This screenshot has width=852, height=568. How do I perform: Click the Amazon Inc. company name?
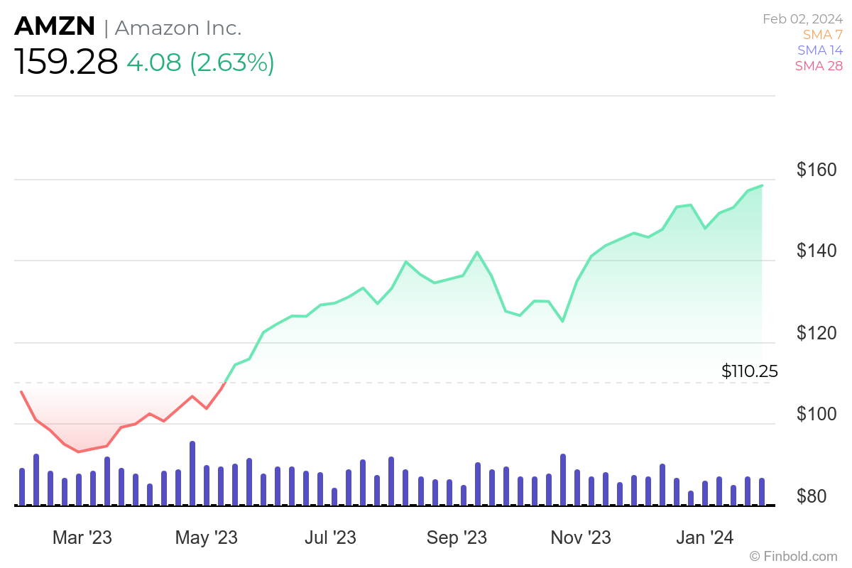point(178,28)
